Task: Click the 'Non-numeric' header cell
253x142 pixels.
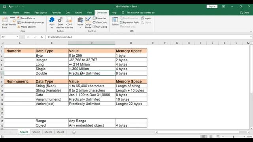Action: (19, 81)
